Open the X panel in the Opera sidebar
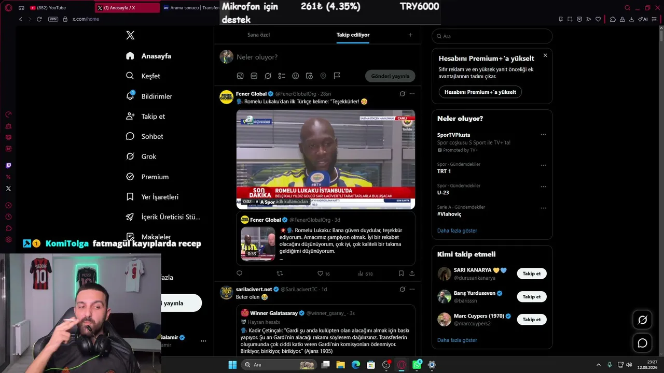Image resolution: width=664 pixels, height=373 pixels. (x=8, y=189)
